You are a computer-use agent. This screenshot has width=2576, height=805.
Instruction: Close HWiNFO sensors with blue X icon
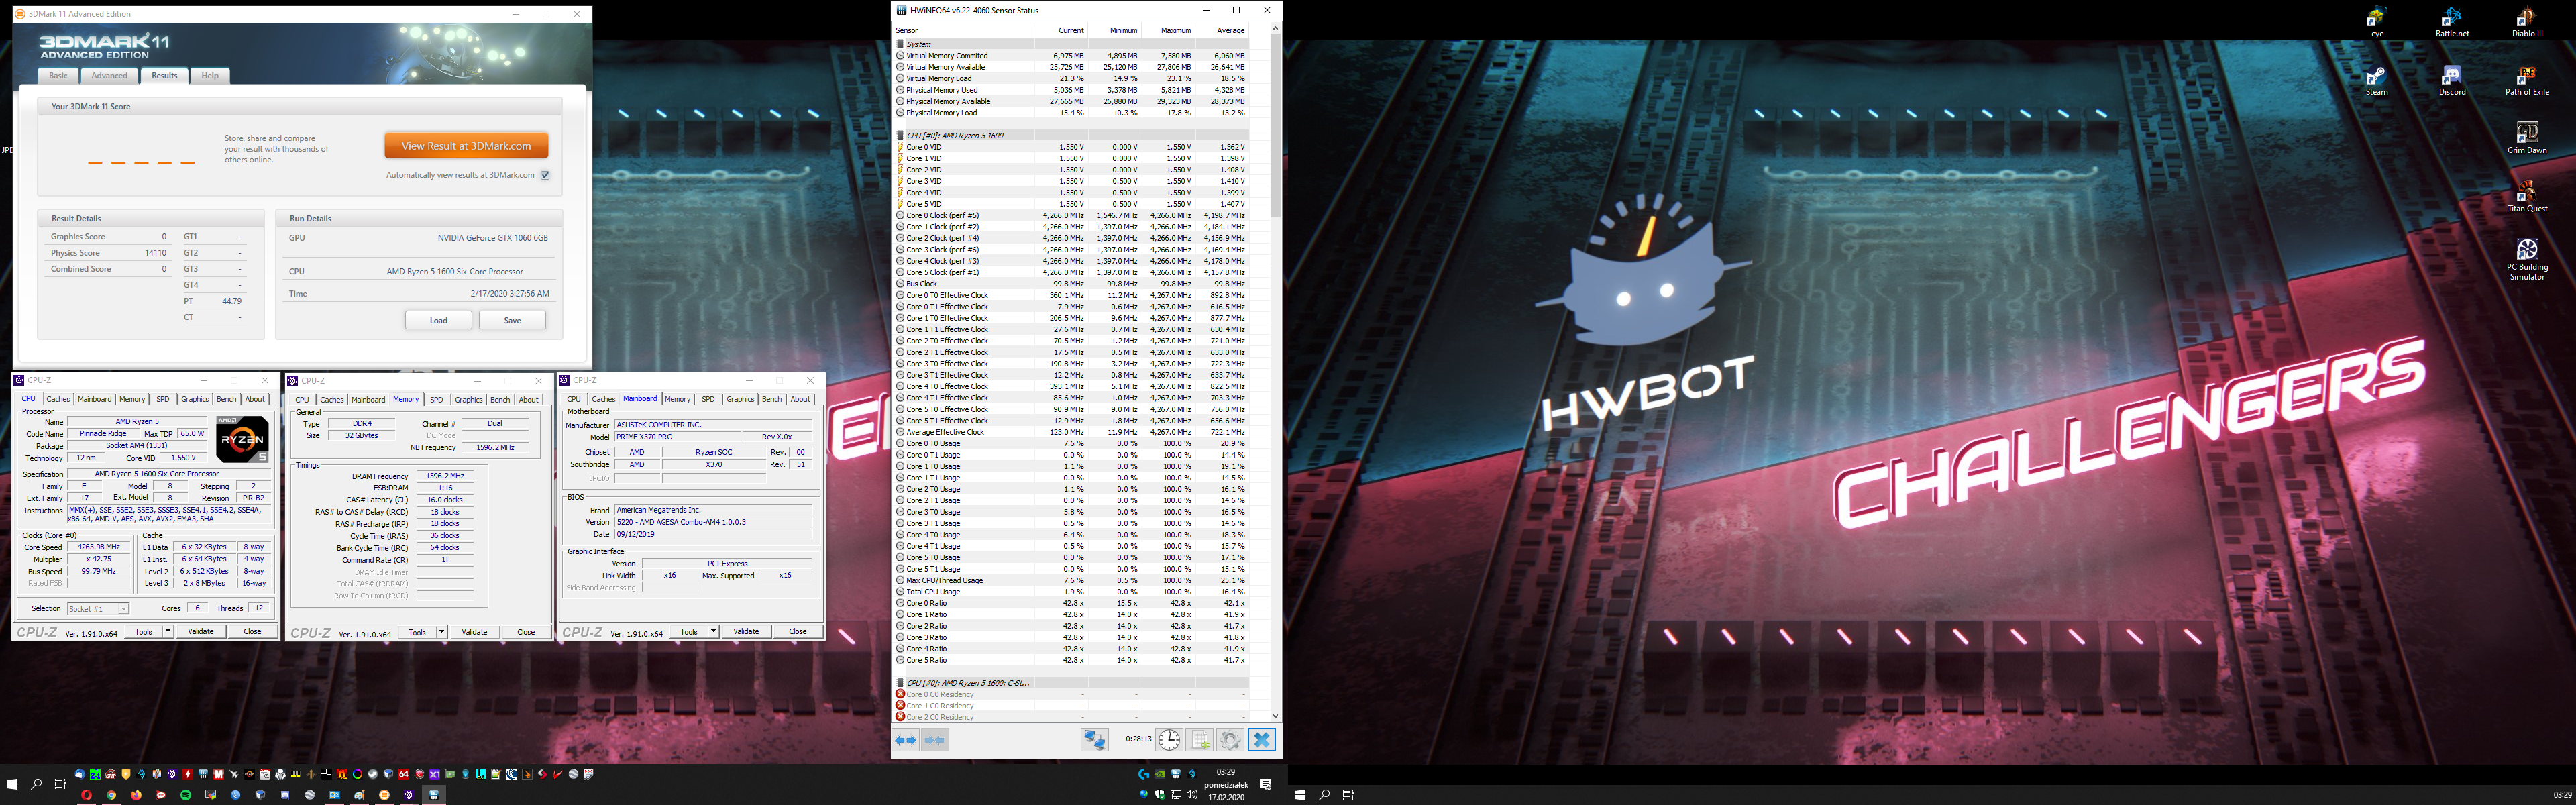1261,739
